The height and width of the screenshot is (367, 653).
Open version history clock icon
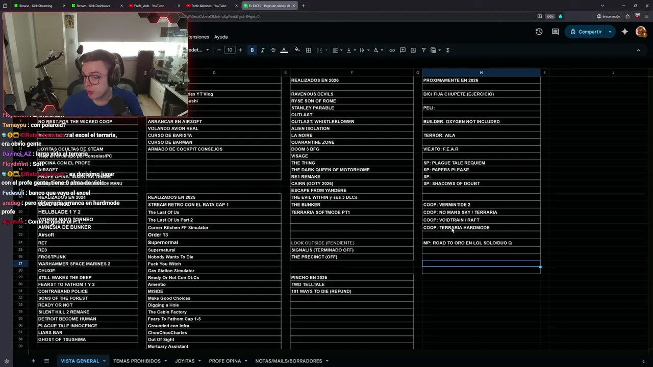tap(539, 32)
